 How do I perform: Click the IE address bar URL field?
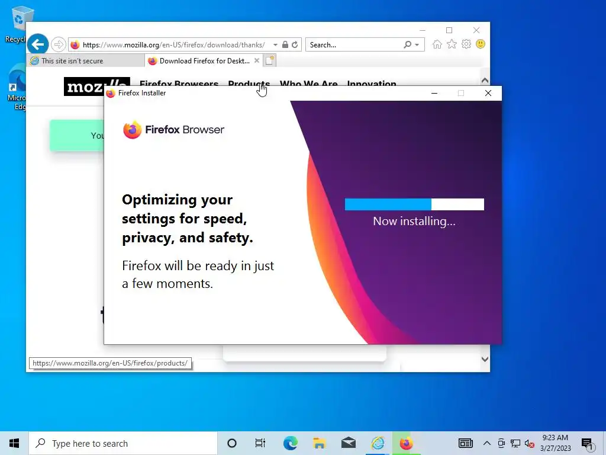click(x=174, y=44)
